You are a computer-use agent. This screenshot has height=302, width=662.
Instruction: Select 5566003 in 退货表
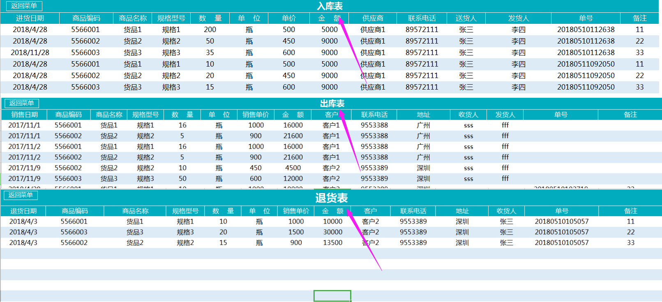[x=74, y=232]
